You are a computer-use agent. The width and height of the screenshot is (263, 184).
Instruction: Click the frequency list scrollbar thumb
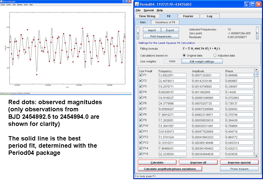tap(256, 74)
